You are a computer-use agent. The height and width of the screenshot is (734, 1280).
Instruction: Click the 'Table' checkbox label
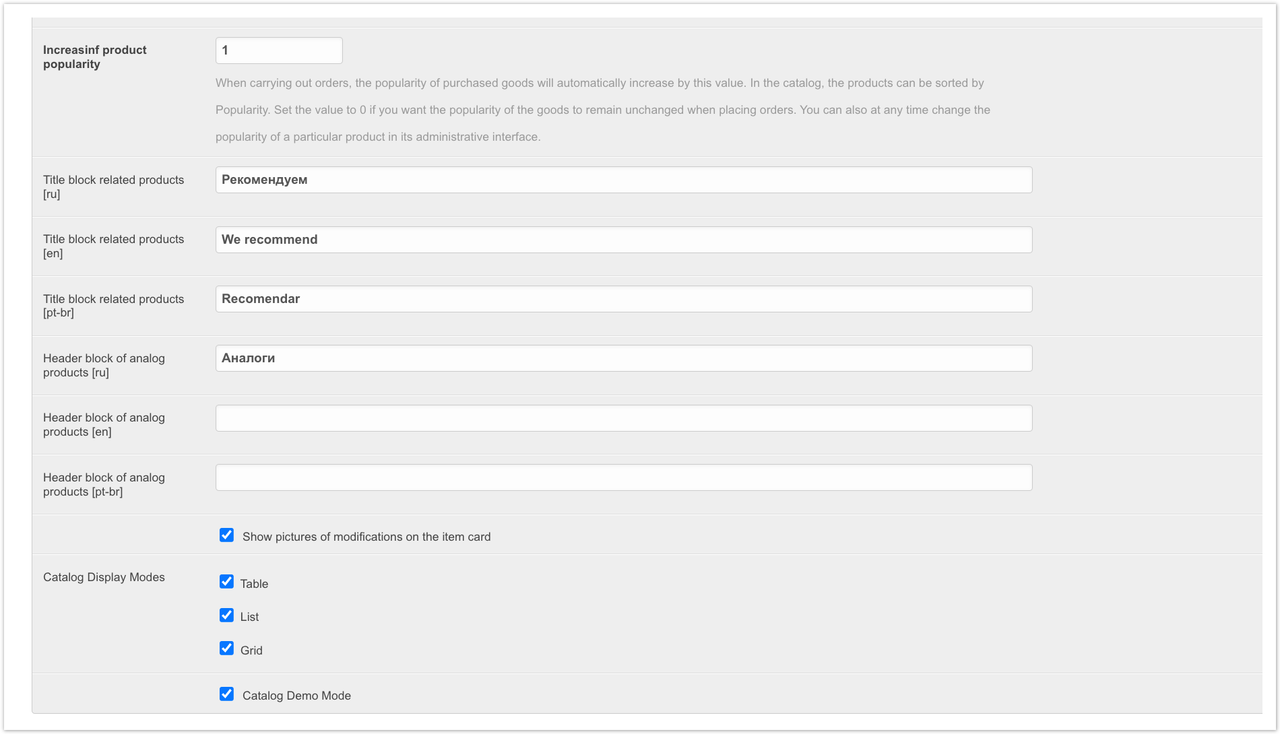point(254,584)
